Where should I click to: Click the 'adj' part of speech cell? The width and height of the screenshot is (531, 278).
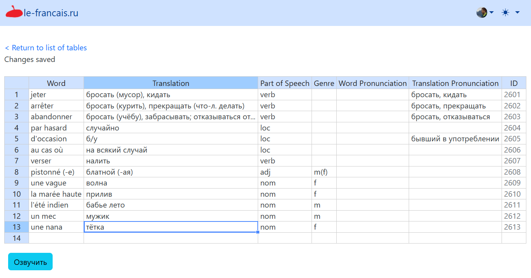coord(285,172)
